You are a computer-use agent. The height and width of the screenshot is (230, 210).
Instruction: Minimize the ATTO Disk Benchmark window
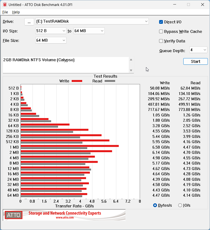click(175, 4)
